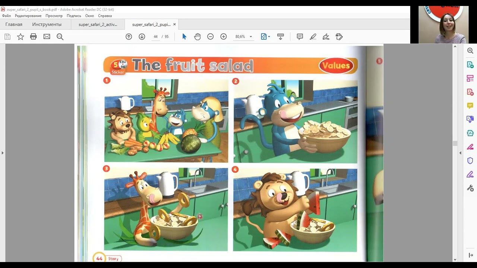Image resolution: width=477 pixels, height=268 pixels.
Task: Collapse the right tools pane arrow
Action: click(x=460, y=153)
